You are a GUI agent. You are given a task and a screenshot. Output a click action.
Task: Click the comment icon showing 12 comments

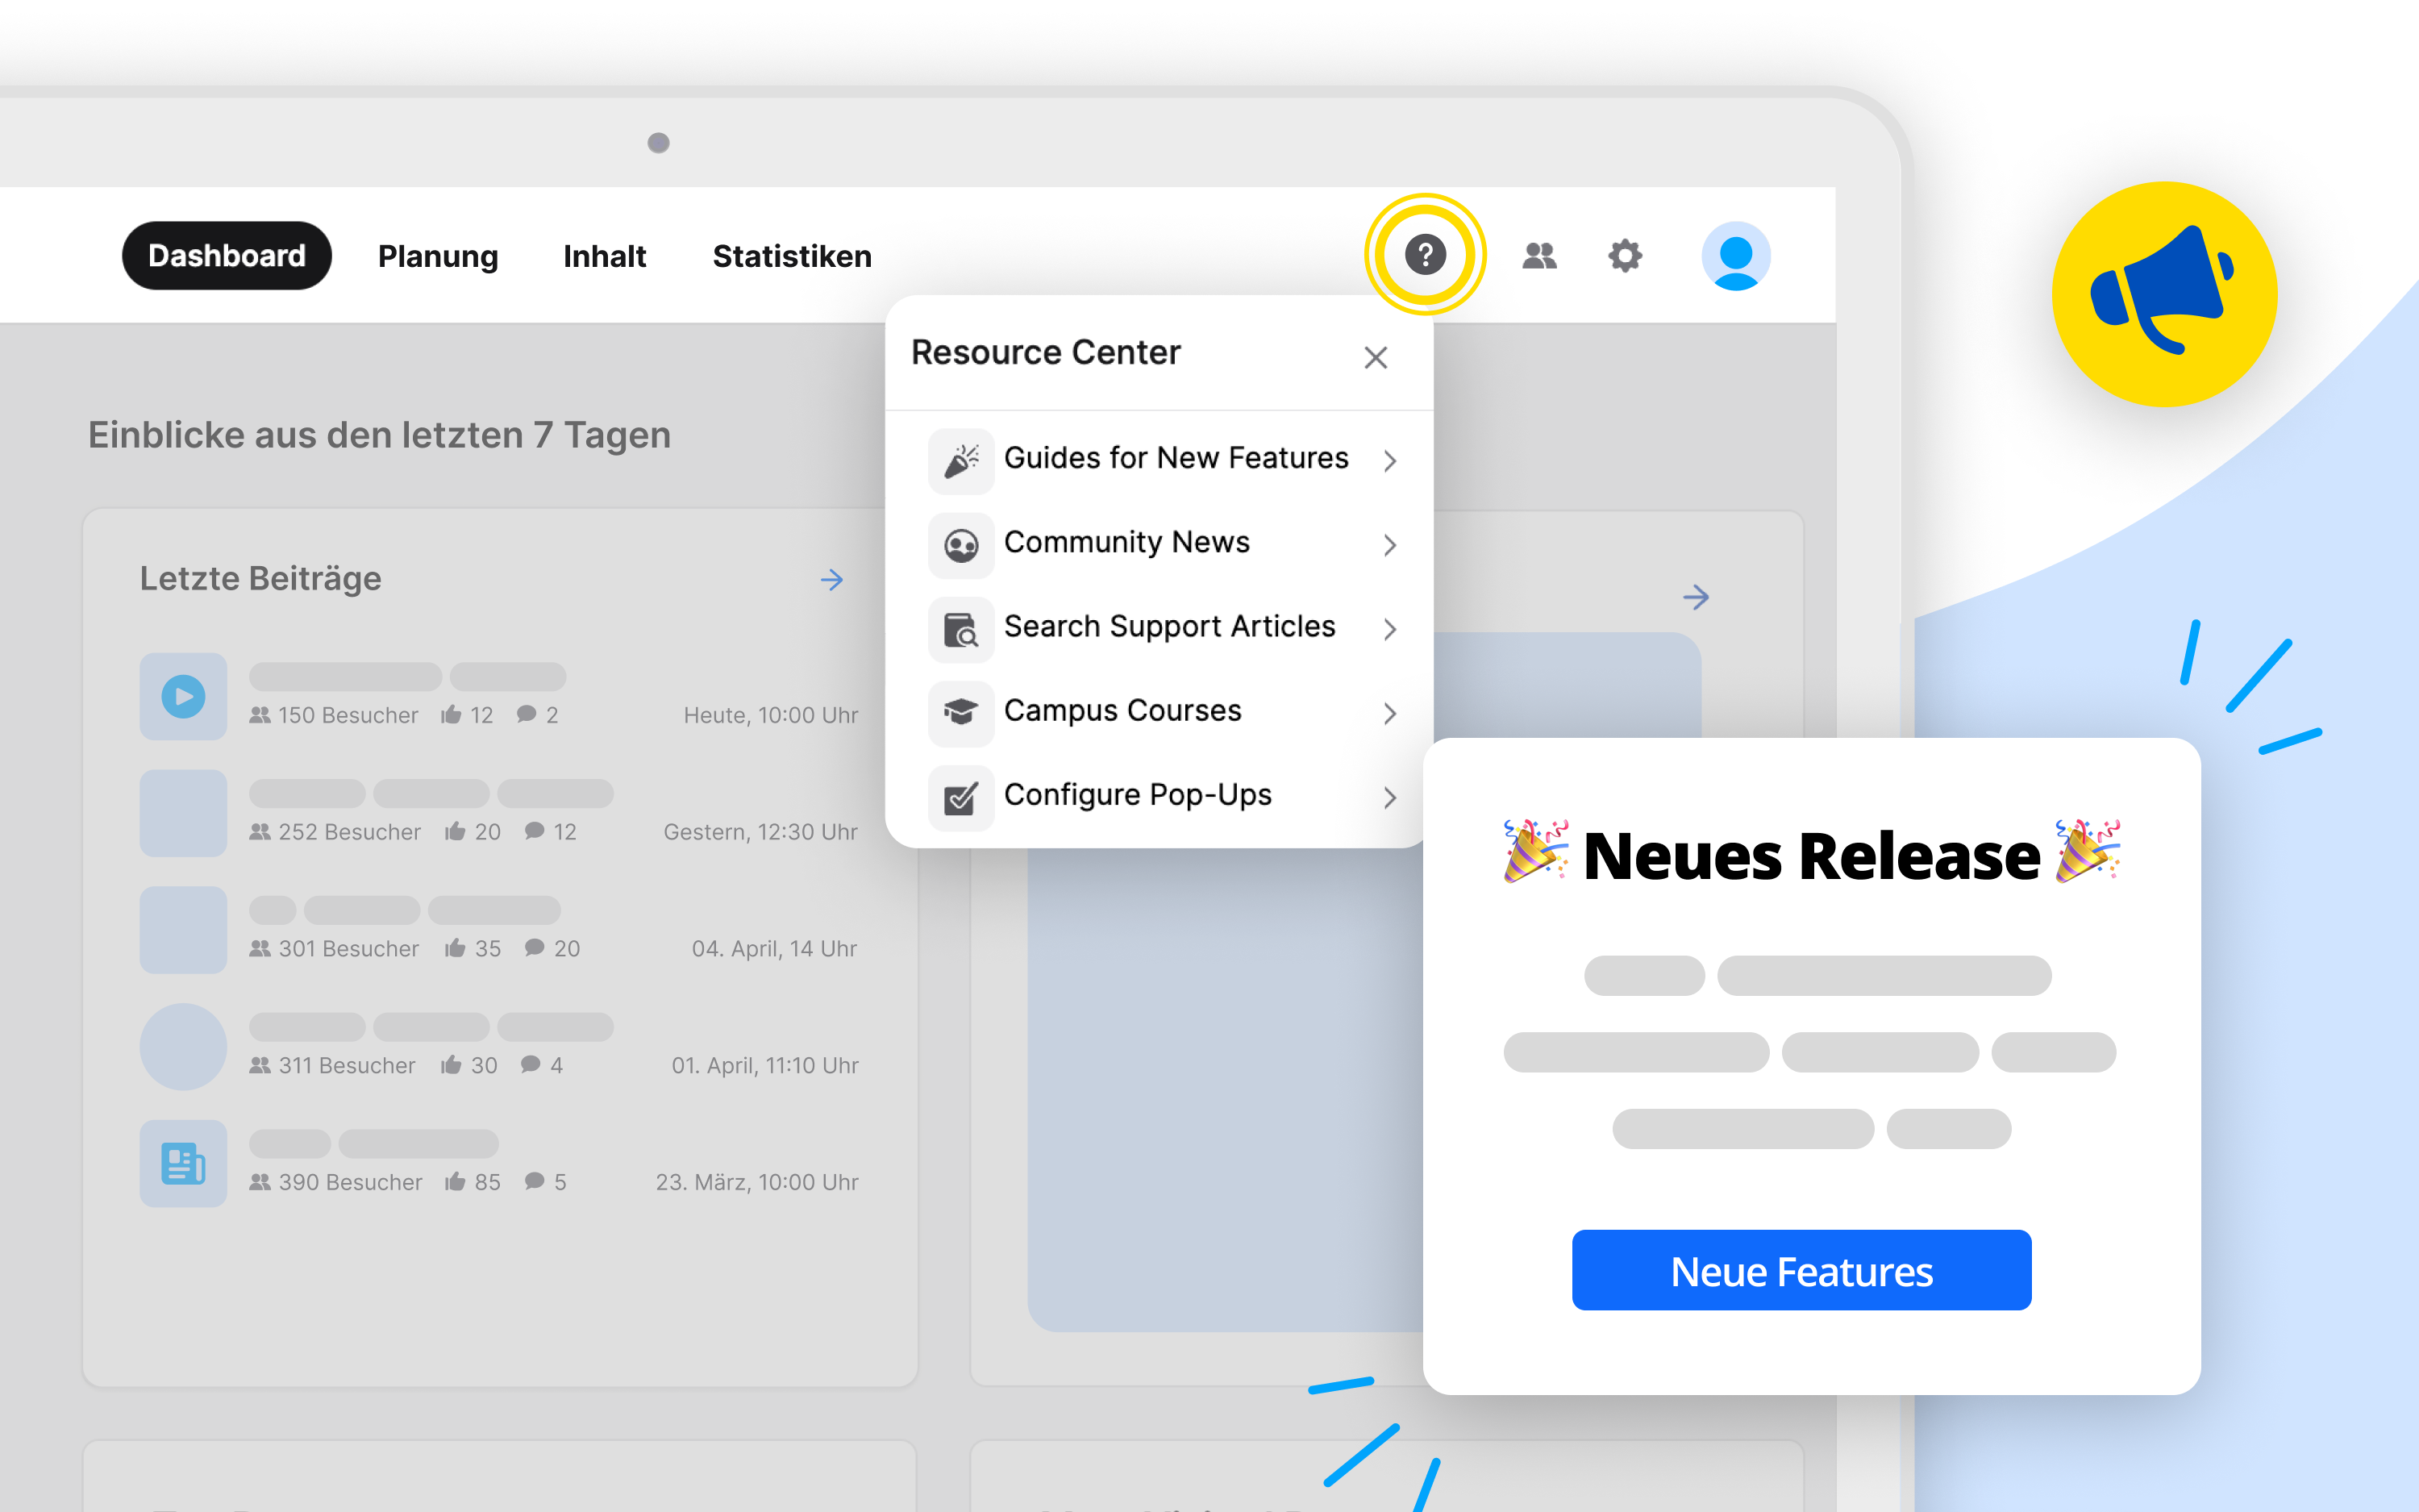click(535, 830)
